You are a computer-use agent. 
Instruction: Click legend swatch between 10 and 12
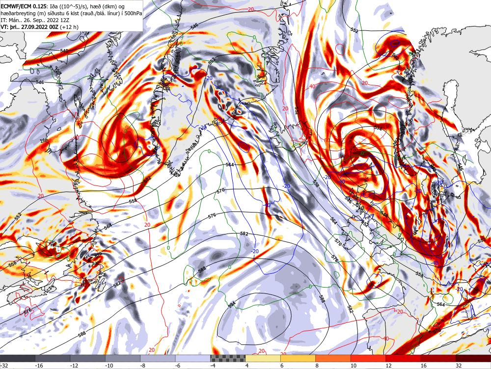[x=368, y=358]
